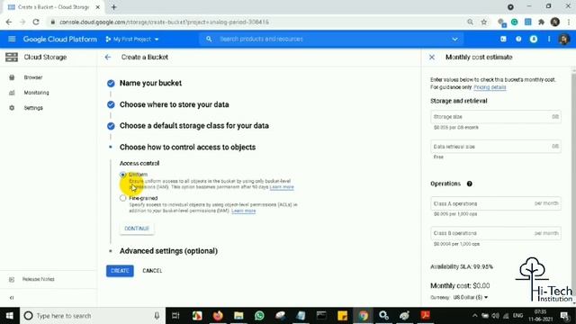The height and width of the screenshot is (324, 576).
Task: Open Firefox from the taskbar
Action: click(218, 316)
